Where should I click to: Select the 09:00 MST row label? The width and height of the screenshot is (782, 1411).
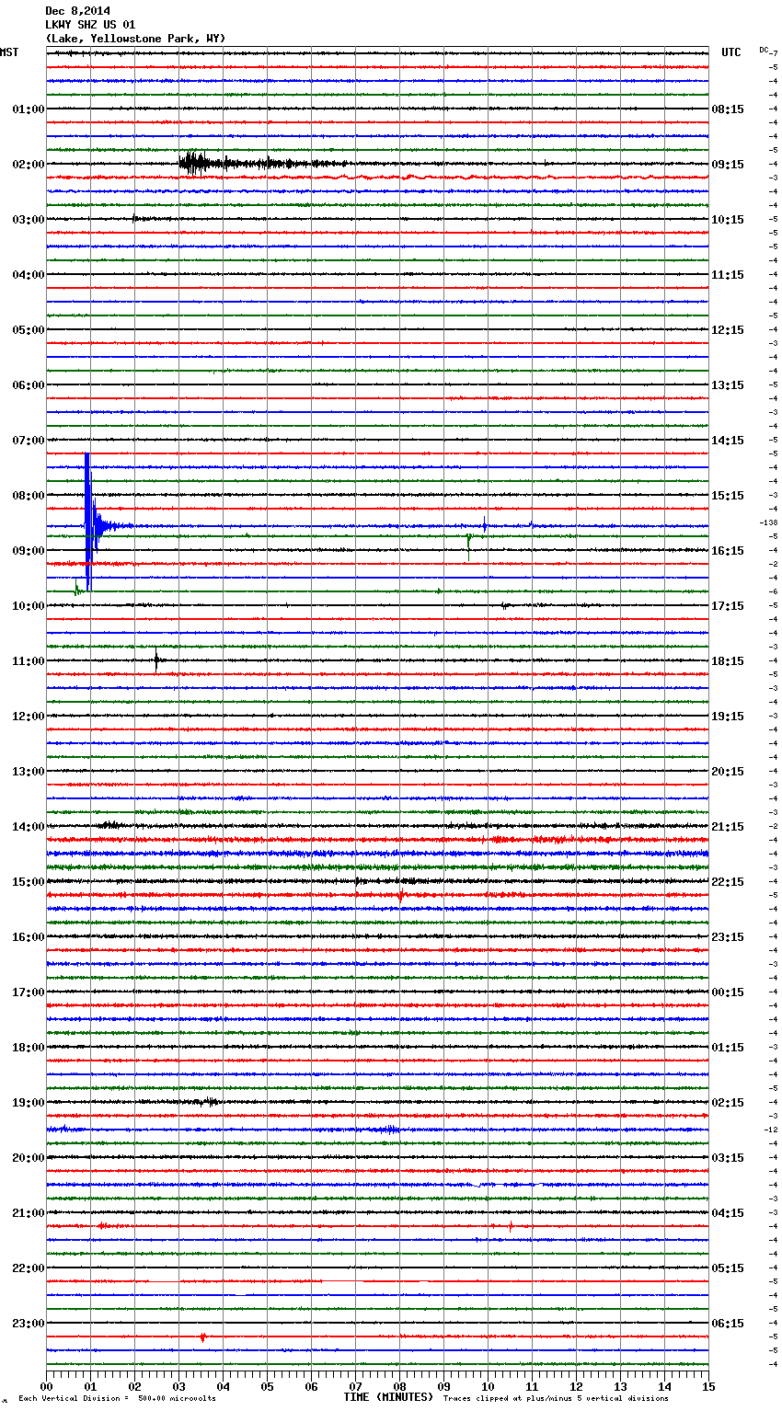click(29, 551)
